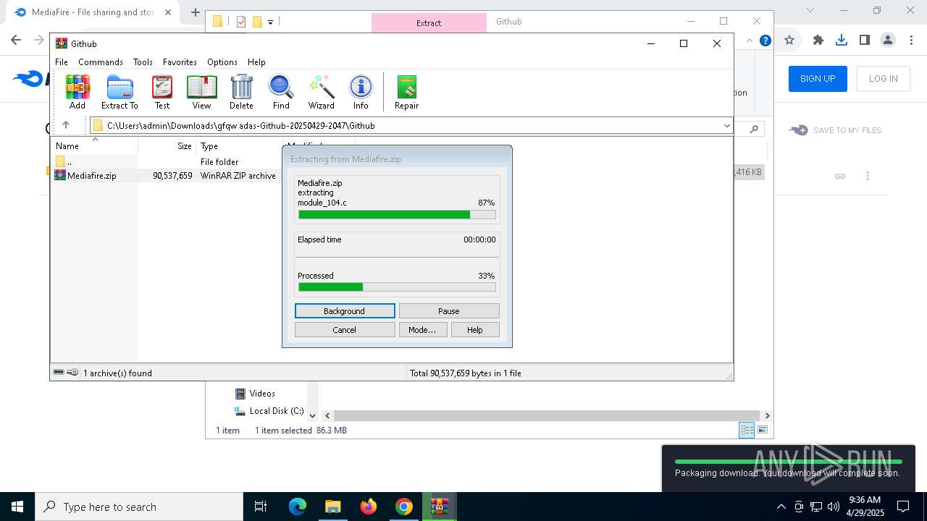Open the Tools menu
927x521 pixels.
tap(143, 62)
